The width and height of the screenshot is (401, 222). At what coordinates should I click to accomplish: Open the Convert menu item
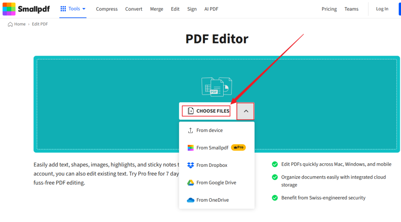point(134,9)
